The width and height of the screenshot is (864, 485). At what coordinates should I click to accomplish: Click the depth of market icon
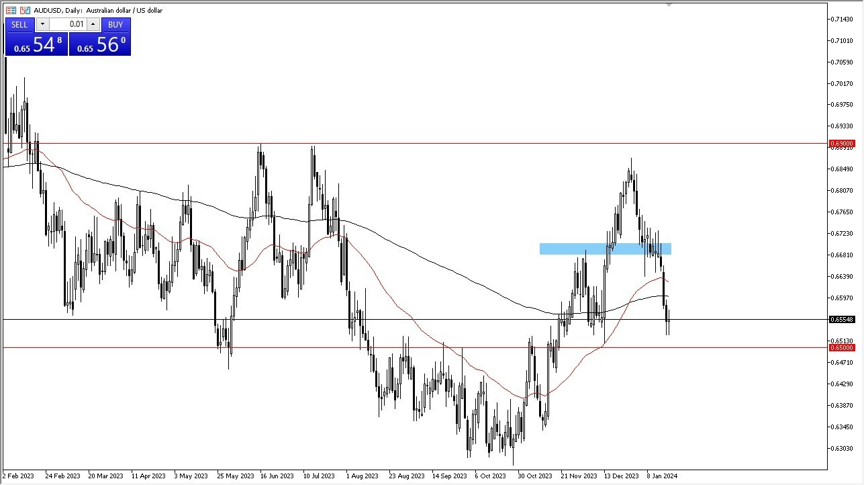11,10
